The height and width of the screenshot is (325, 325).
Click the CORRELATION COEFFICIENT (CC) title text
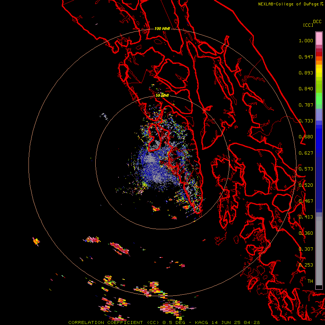(x=114, y=322)
